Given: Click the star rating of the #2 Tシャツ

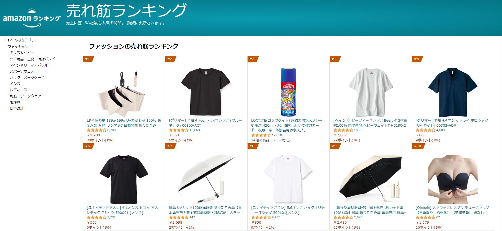Looking at the screenshot, I should [179, 130].
